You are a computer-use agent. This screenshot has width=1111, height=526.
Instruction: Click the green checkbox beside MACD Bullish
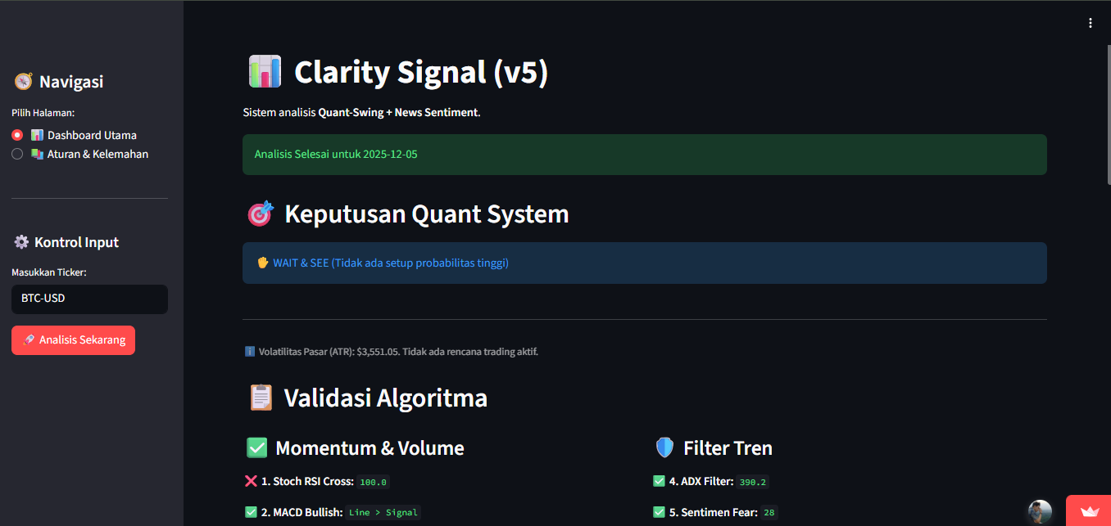point(250,511)
